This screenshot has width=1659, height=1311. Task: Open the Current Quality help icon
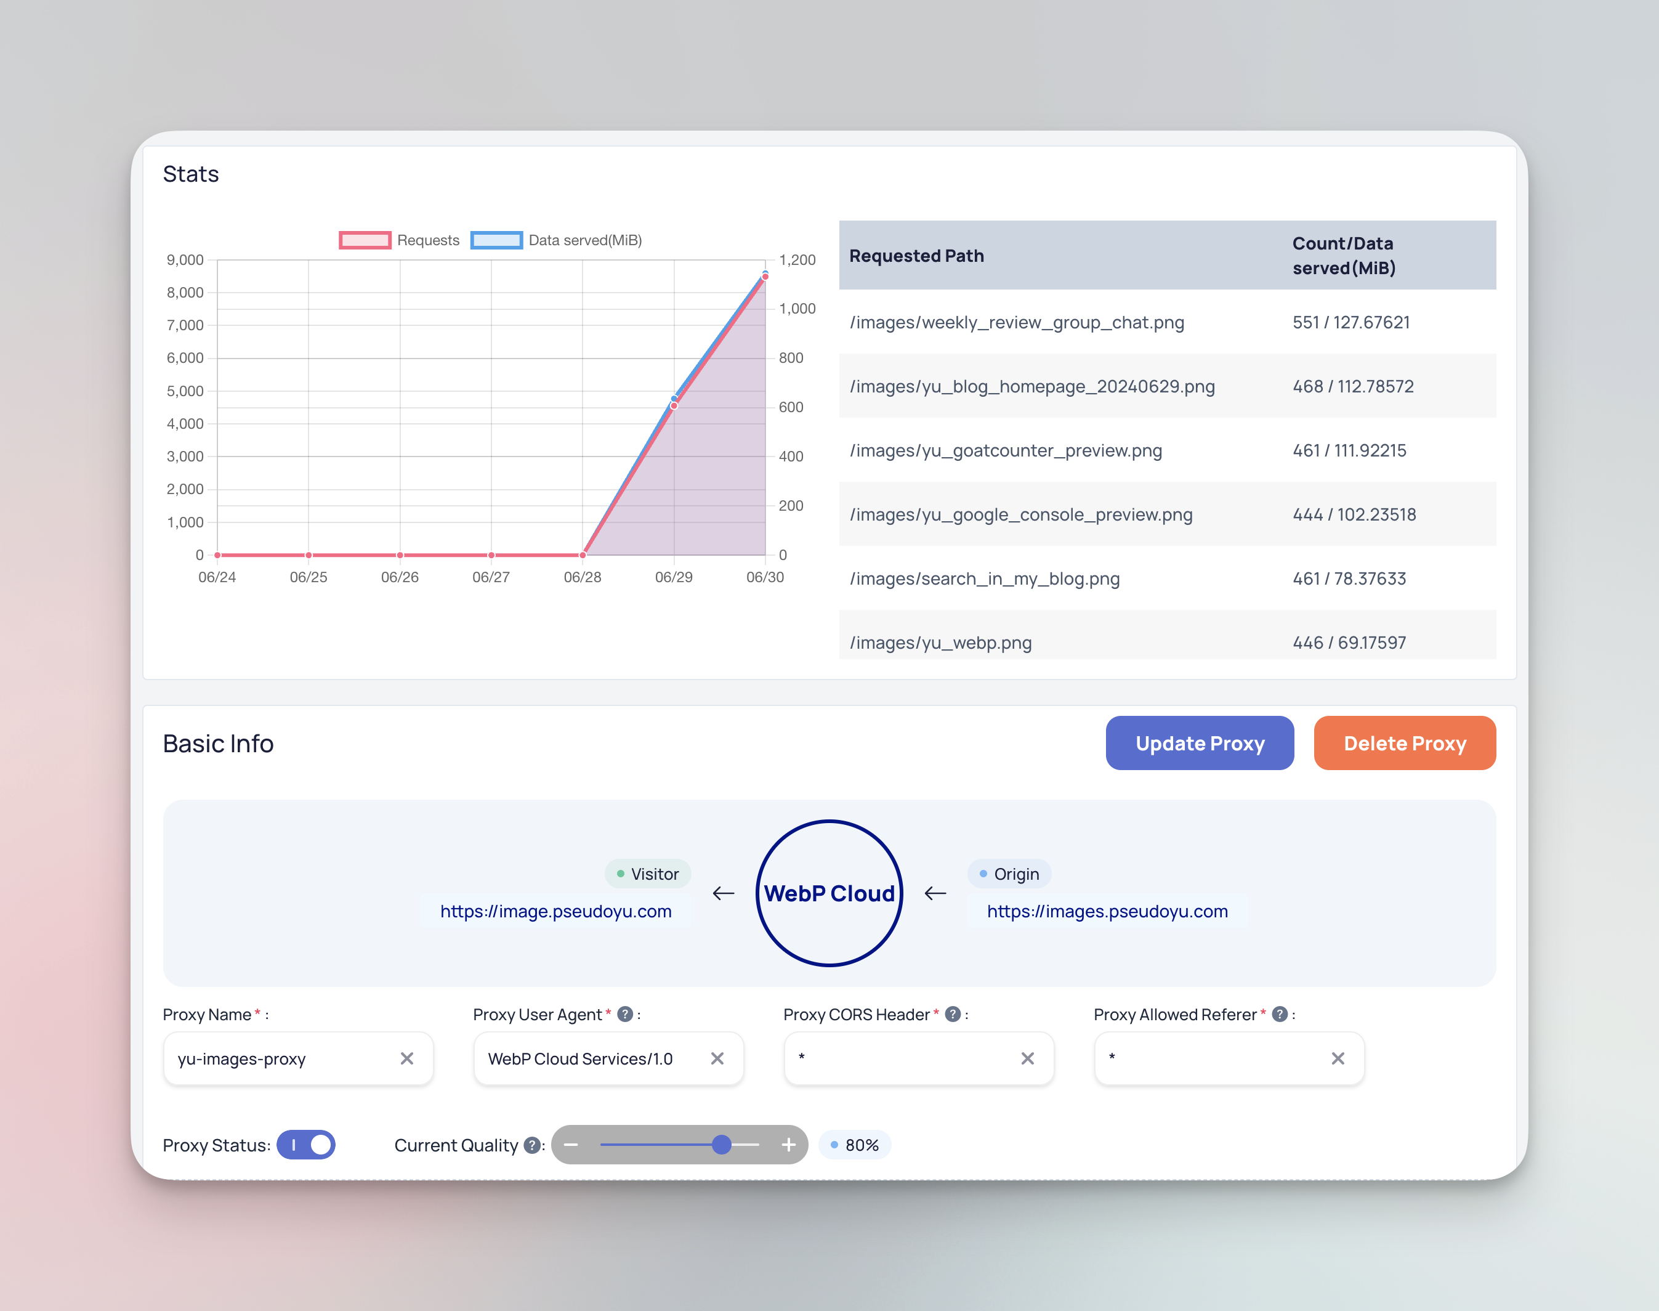click(532, 1145)
